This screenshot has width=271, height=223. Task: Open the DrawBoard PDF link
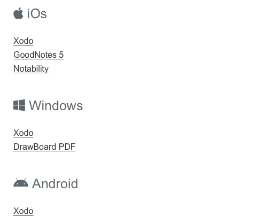coord(44,147)
